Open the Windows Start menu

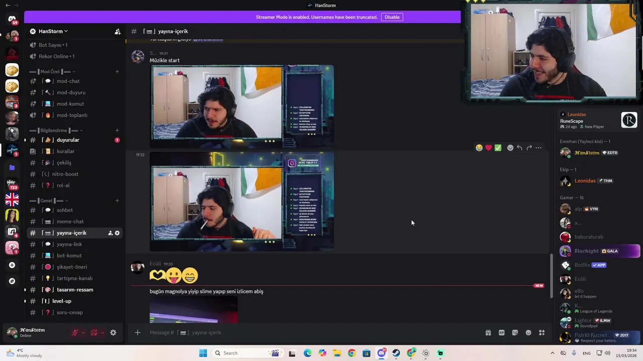(203, 353)
